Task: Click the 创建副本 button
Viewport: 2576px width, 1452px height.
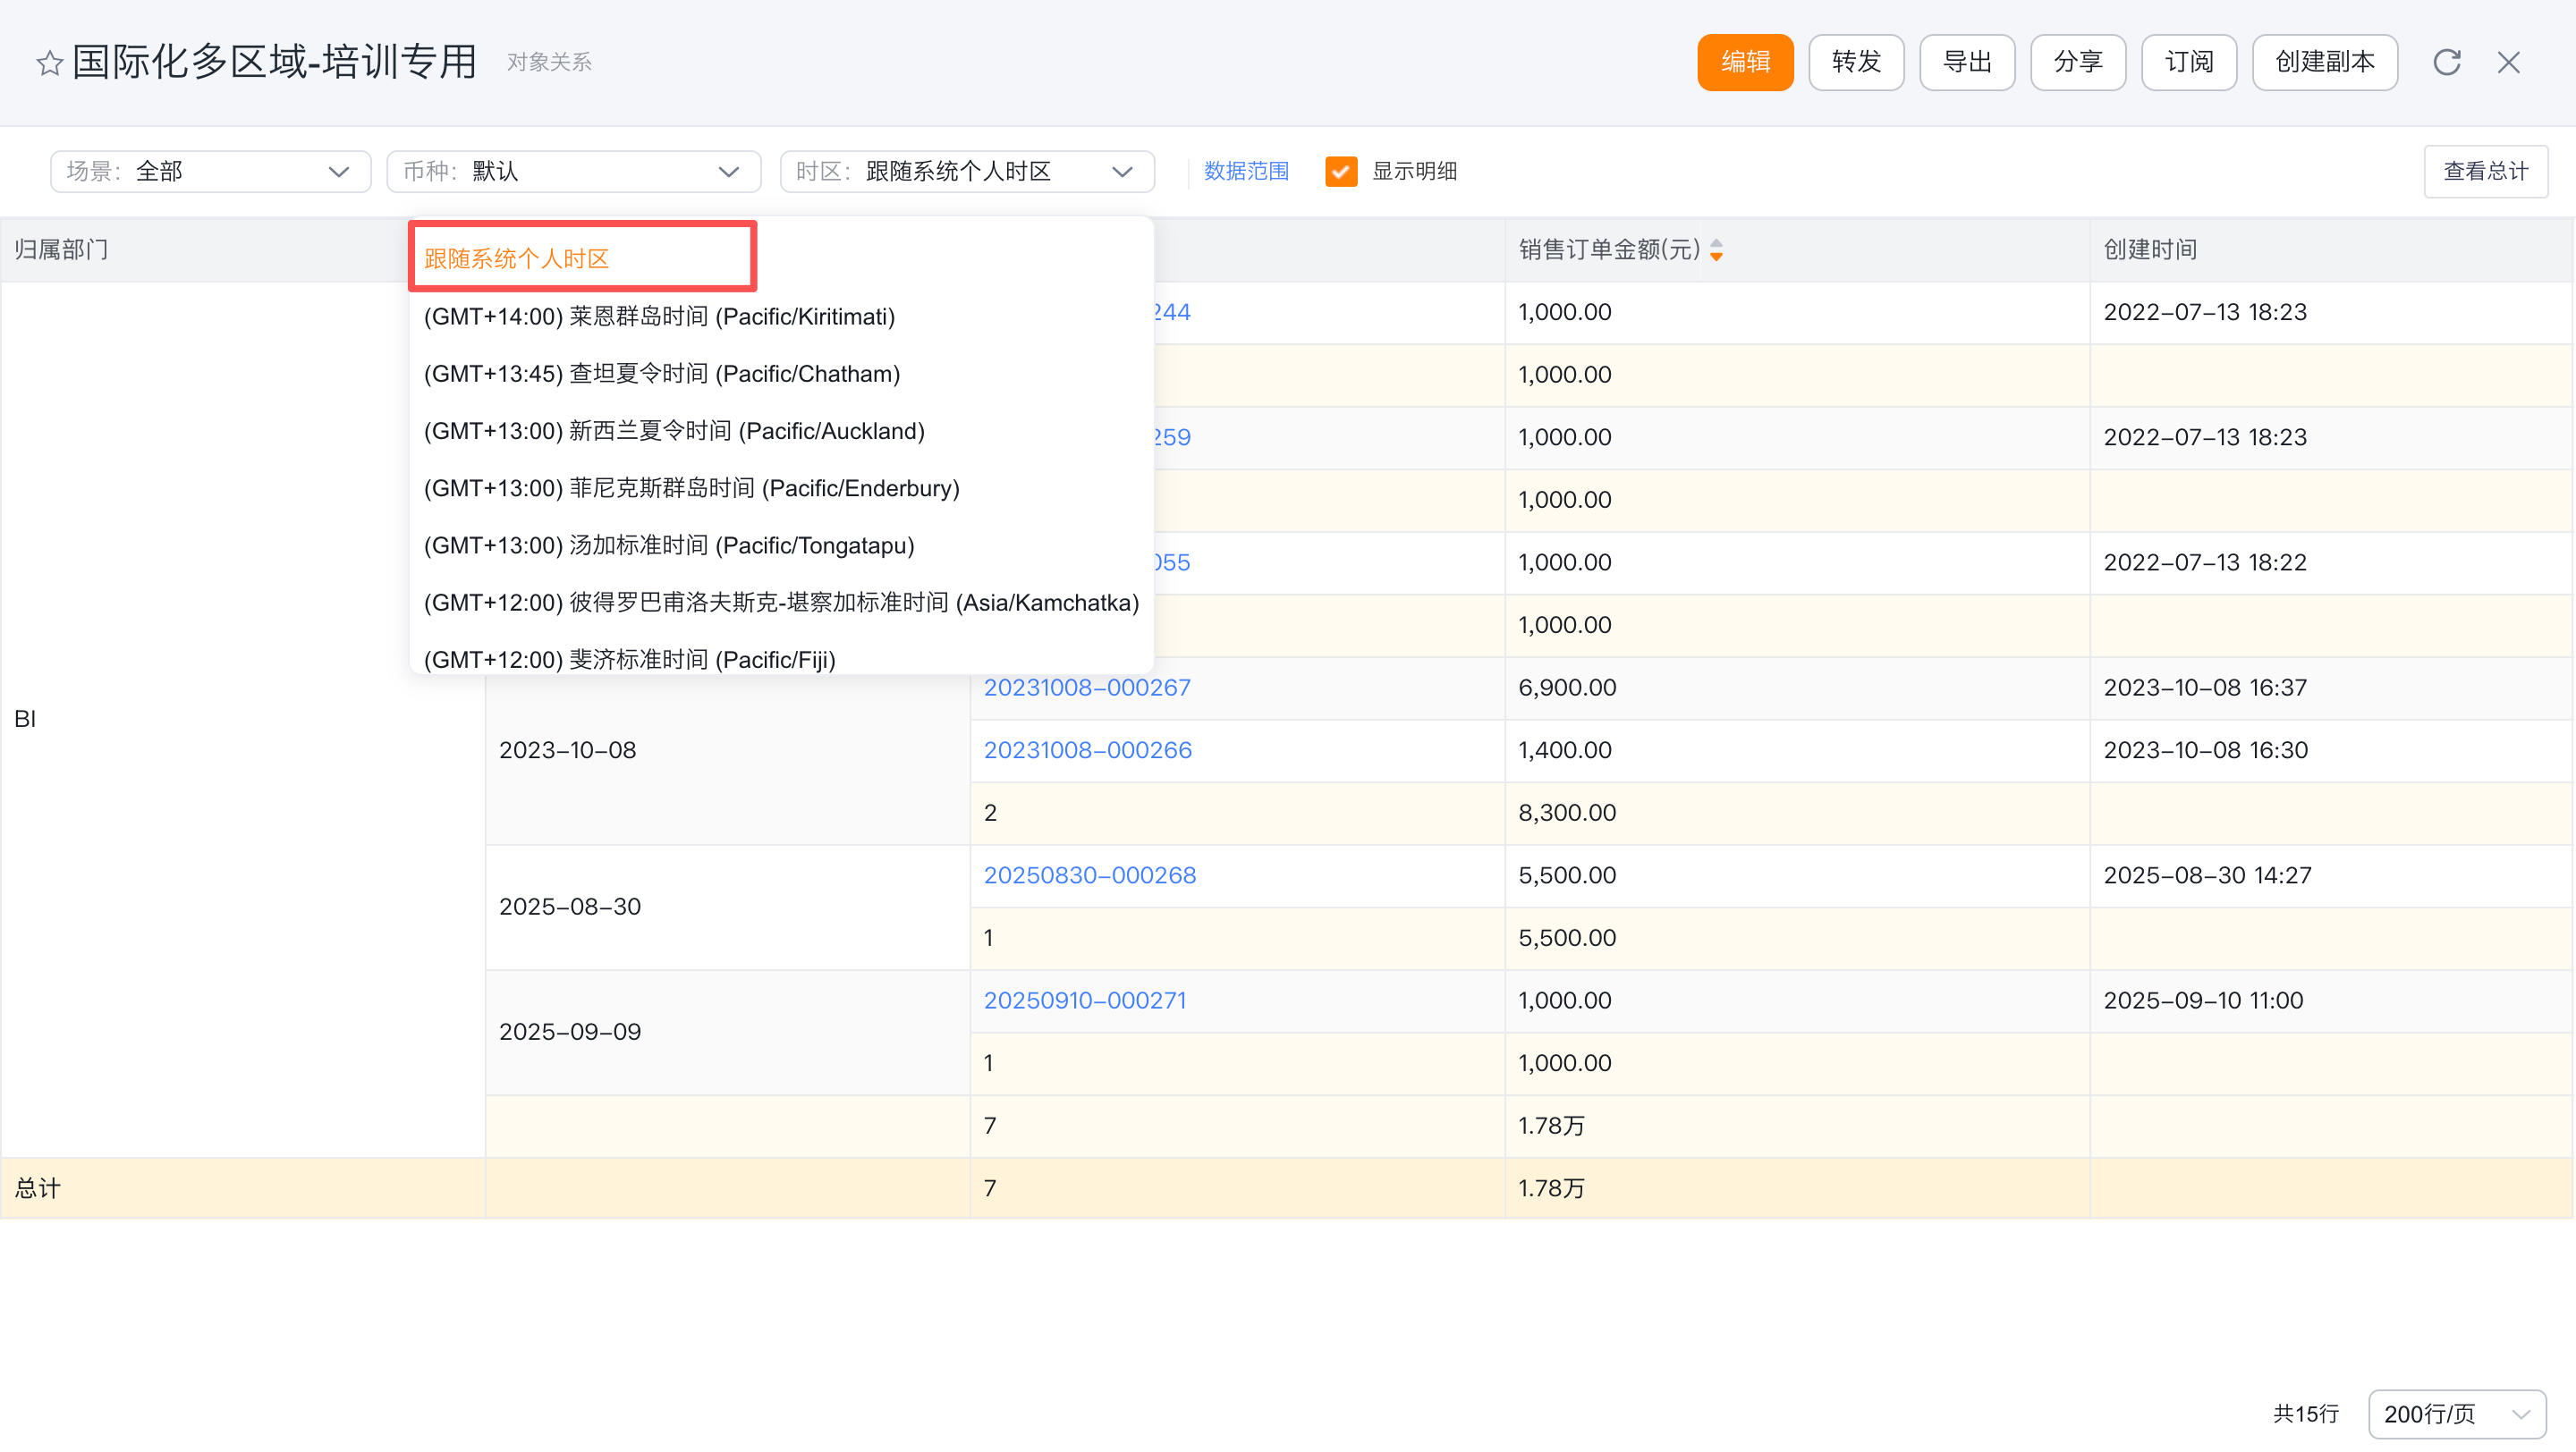Action: [x=2324, y=63]
